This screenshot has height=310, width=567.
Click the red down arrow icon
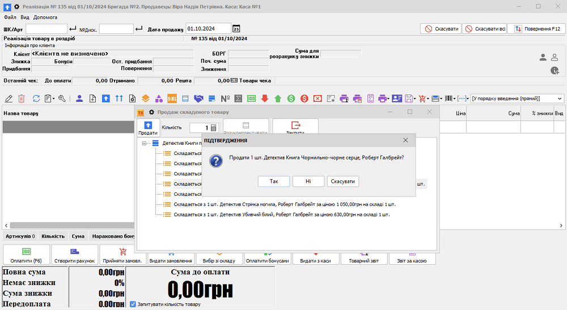(x=265, y=98)
